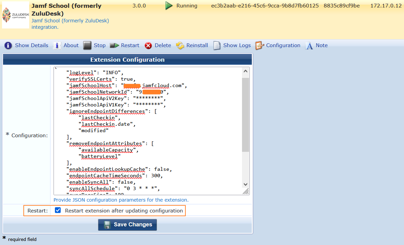404x245 pixels.
Task: Click the Delete link text
Action: coord(163,45)
